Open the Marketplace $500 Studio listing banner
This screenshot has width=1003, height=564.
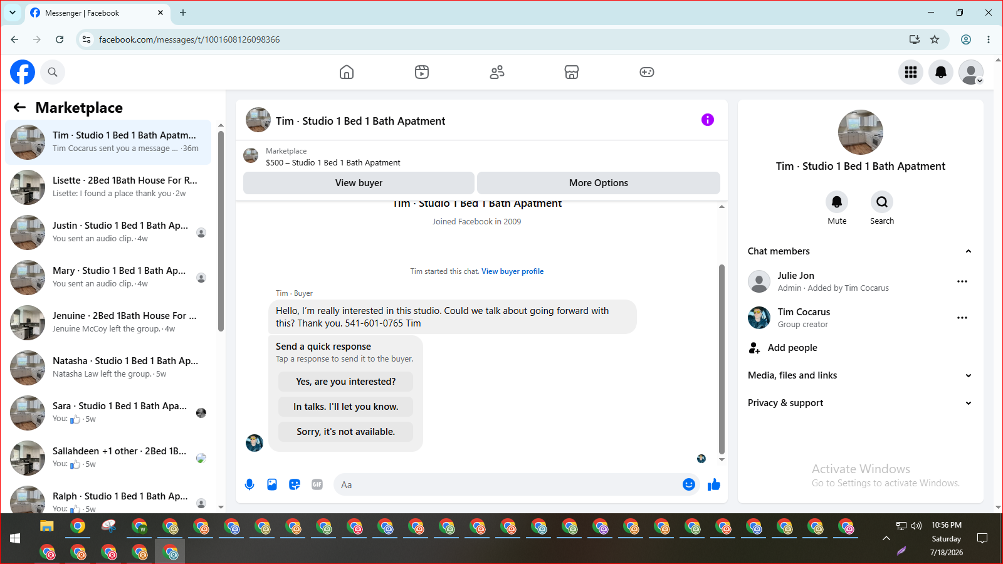click(x=481, y=157)
